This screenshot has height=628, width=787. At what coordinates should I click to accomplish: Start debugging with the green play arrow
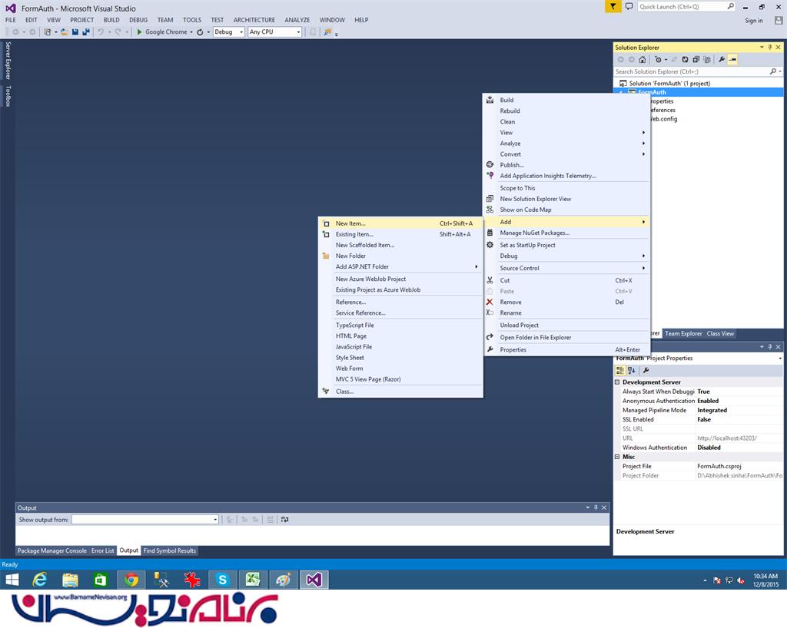[x=140, y=32]
